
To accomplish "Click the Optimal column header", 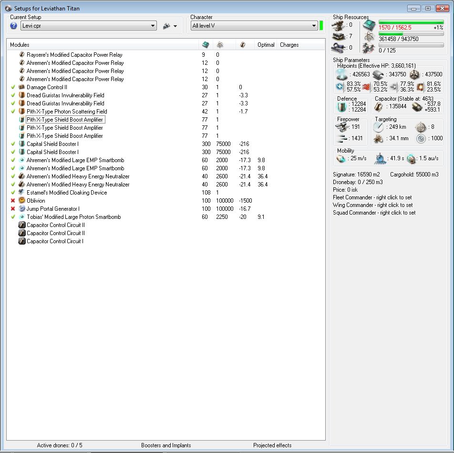I will click(x=266, y=45).
